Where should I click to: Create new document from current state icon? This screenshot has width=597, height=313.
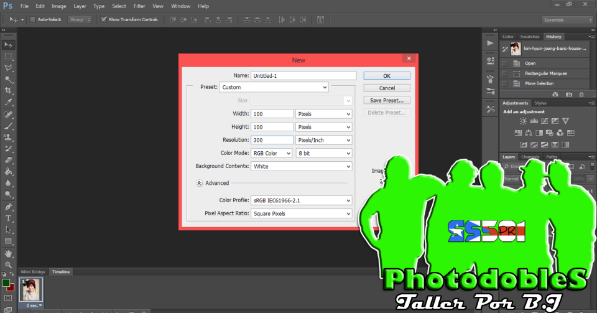tap(555, 95)
